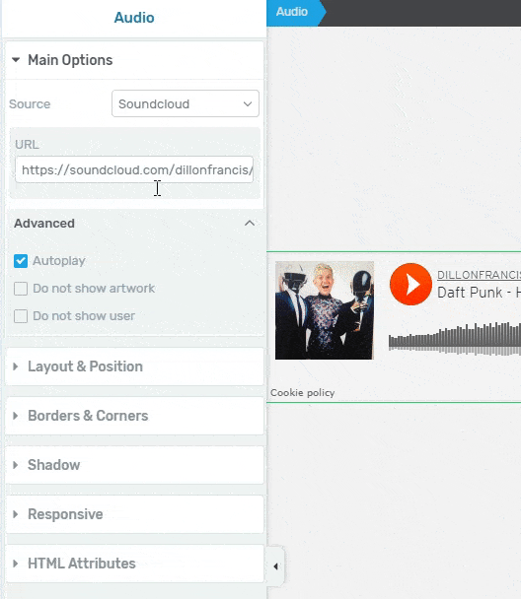This screenshot has height=599, width=521.
Task: Click the Shadow panel arrow icon
Action: [16, 465]
